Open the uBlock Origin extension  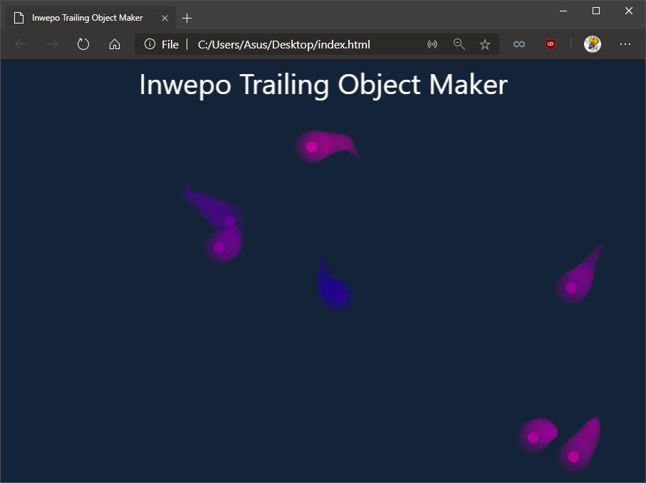coord(550,44)
